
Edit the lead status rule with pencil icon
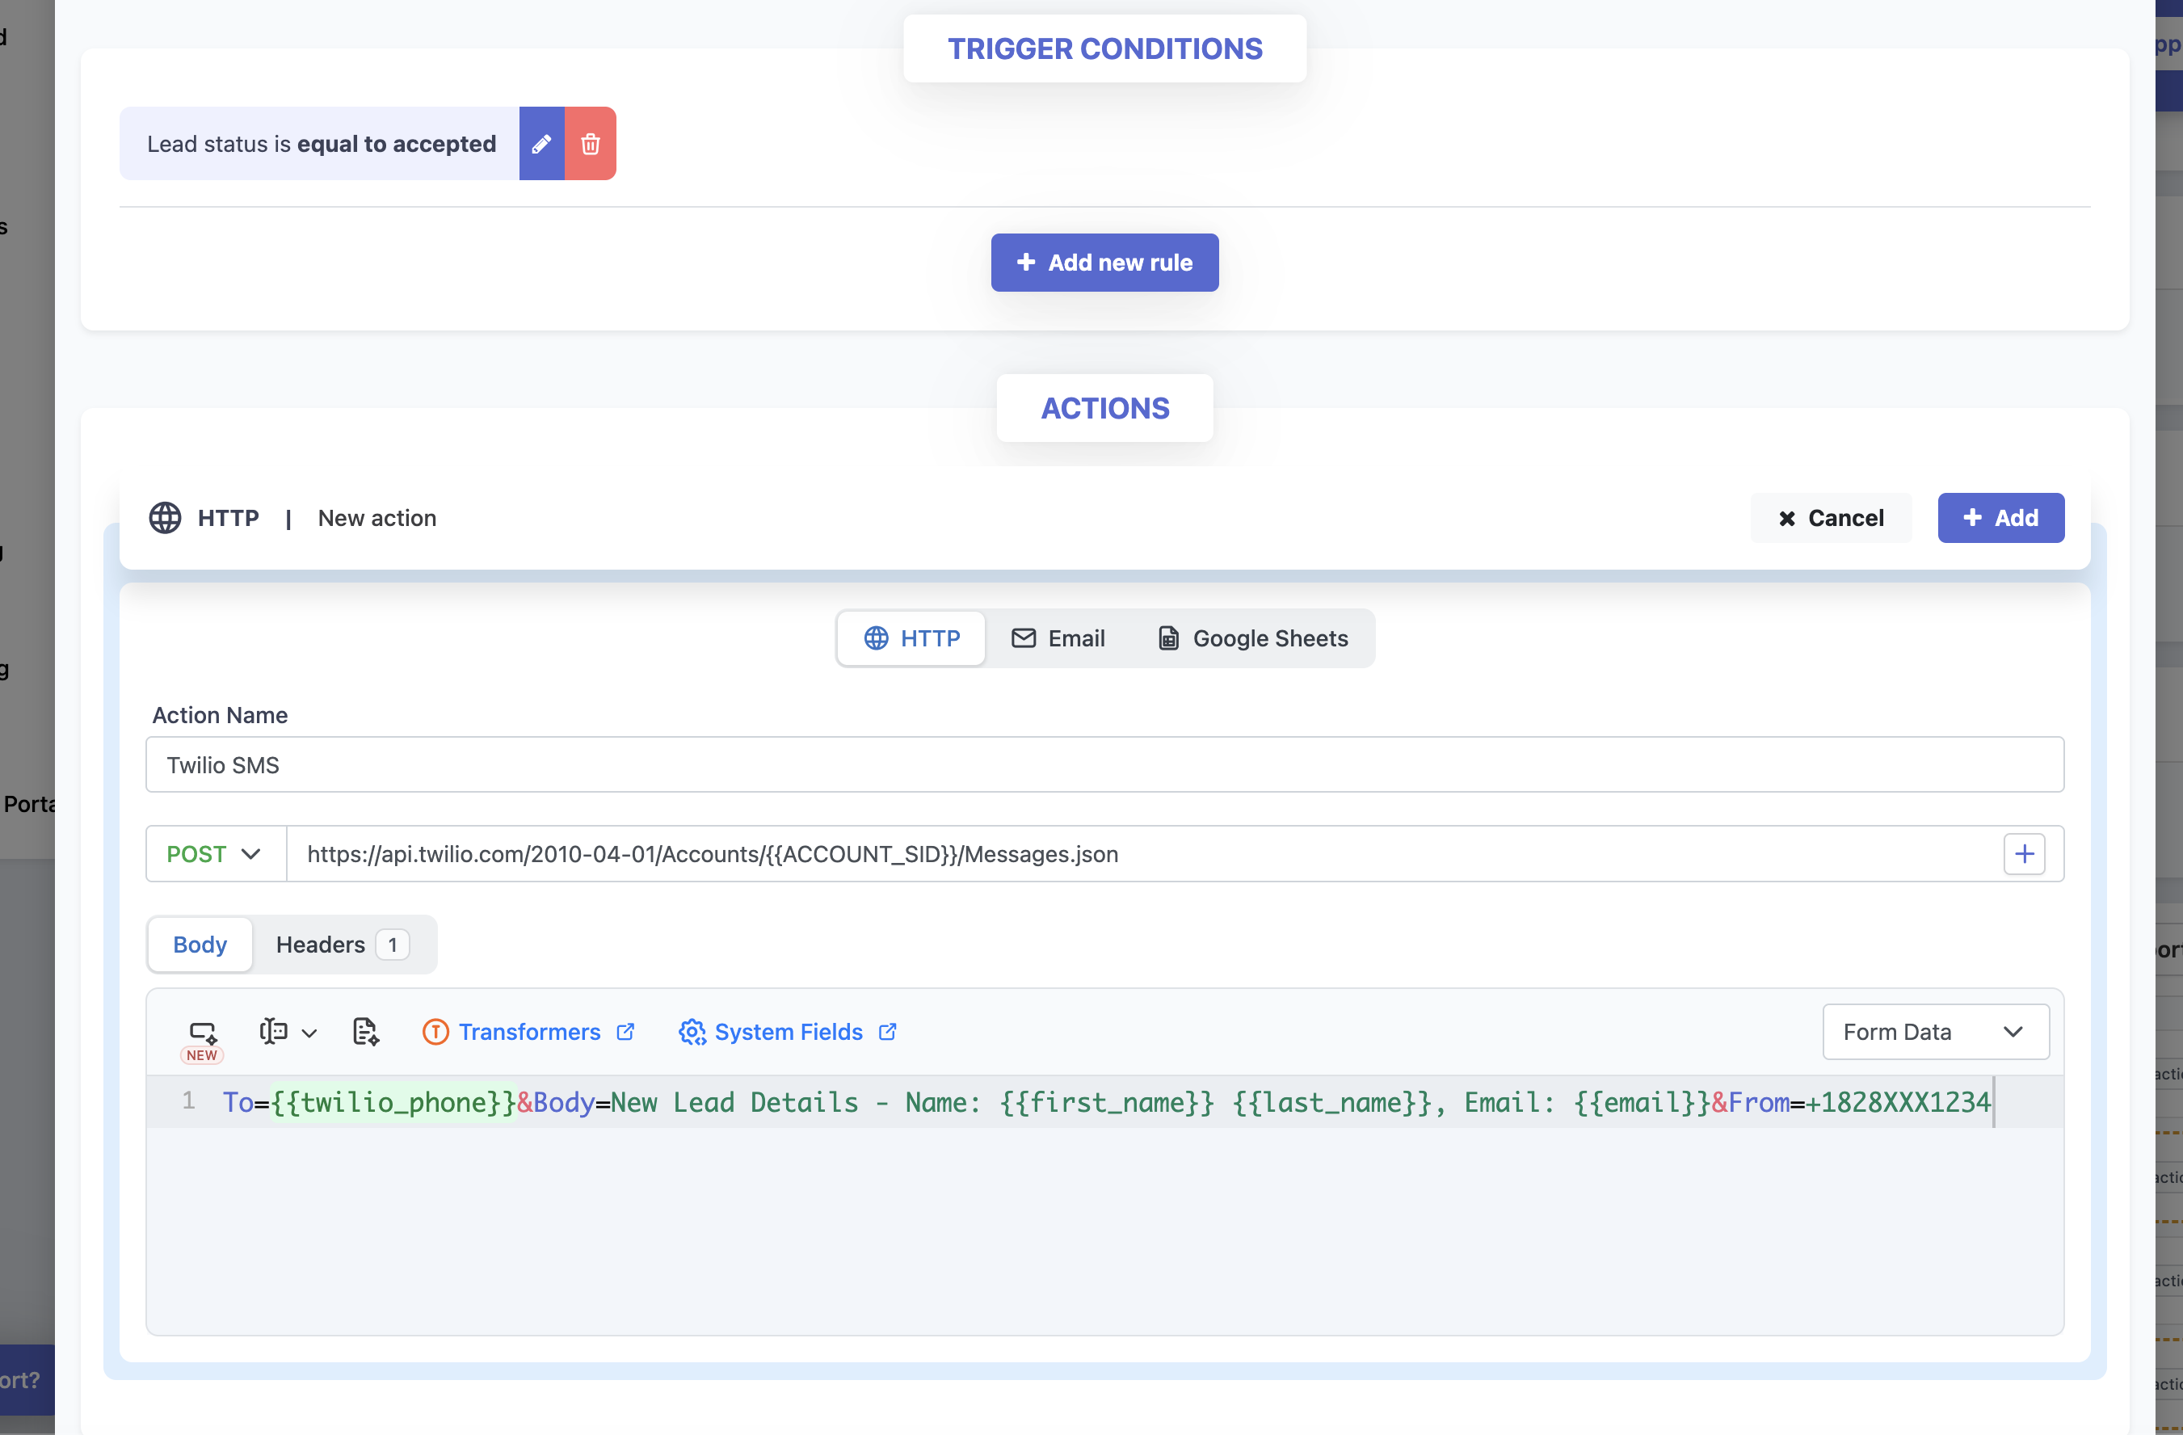[x=541, y=143]
